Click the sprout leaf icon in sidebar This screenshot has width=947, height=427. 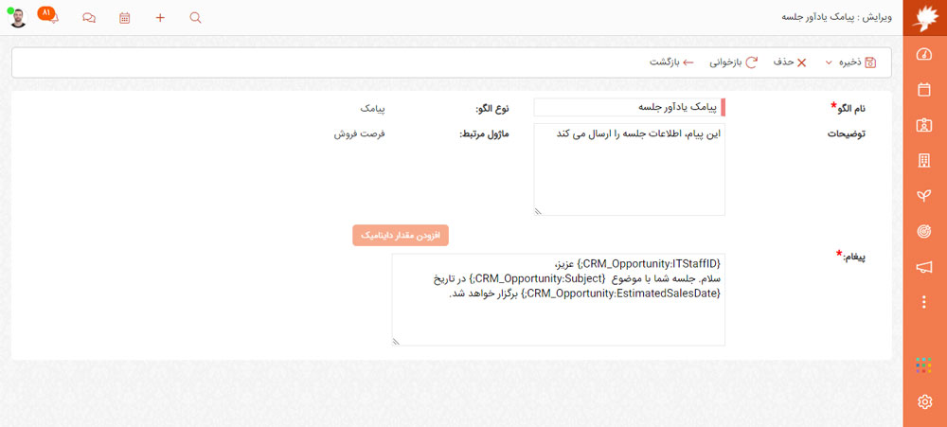click(924, 196)
